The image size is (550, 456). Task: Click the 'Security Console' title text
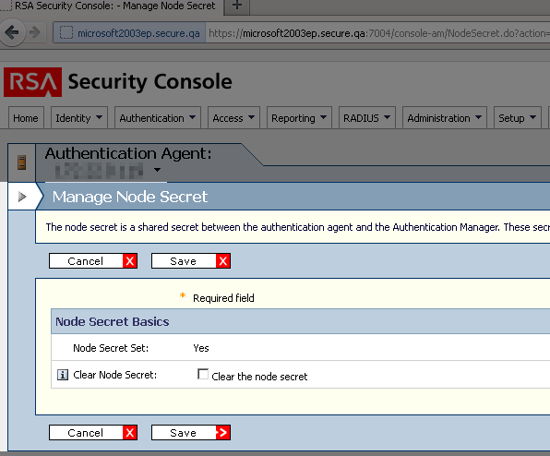pos(149,82)
